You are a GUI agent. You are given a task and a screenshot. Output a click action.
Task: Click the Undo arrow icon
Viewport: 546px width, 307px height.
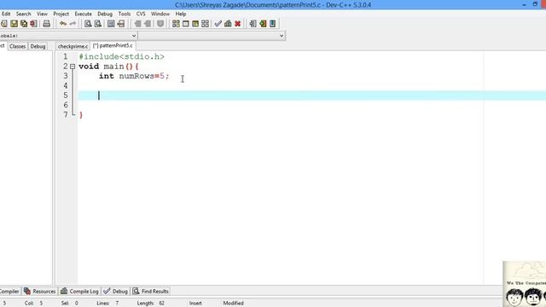(x=63, y=24)
